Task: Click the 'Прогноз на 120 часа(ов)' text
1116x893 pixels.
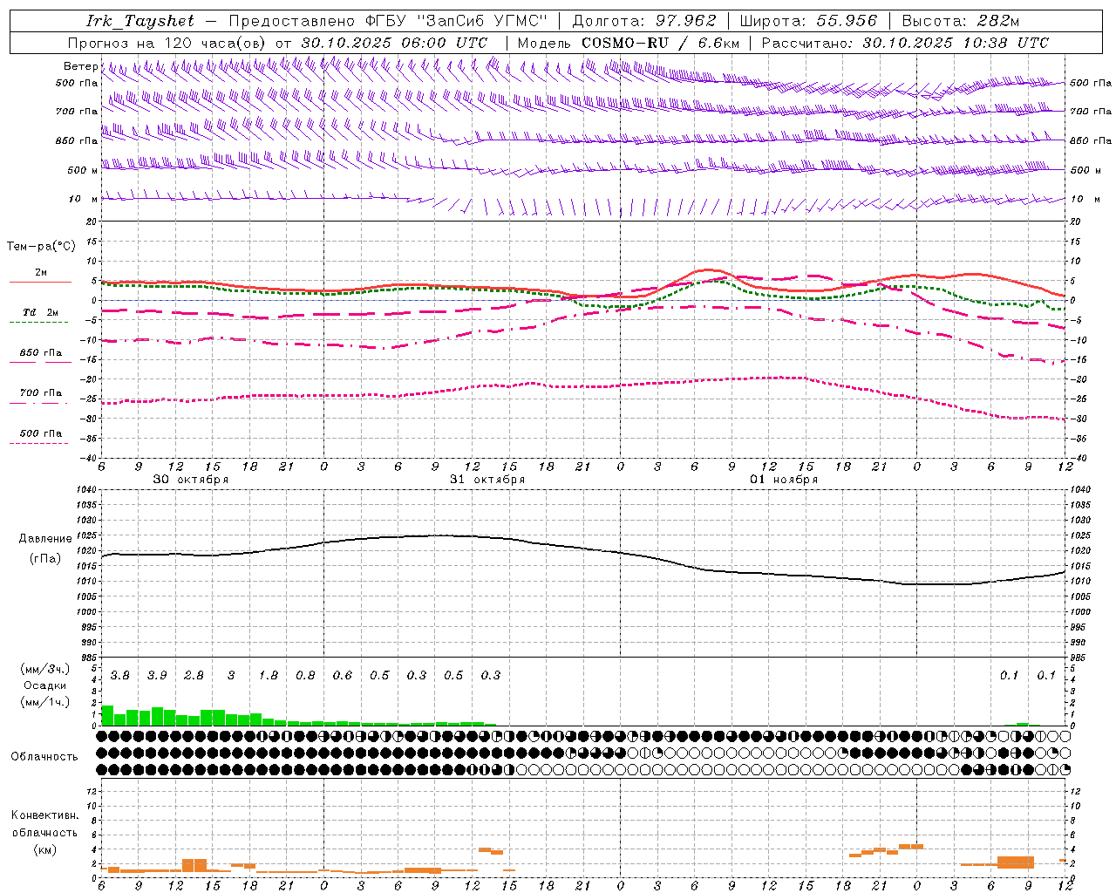Action: pyautogui.click(x=167, y=43)
